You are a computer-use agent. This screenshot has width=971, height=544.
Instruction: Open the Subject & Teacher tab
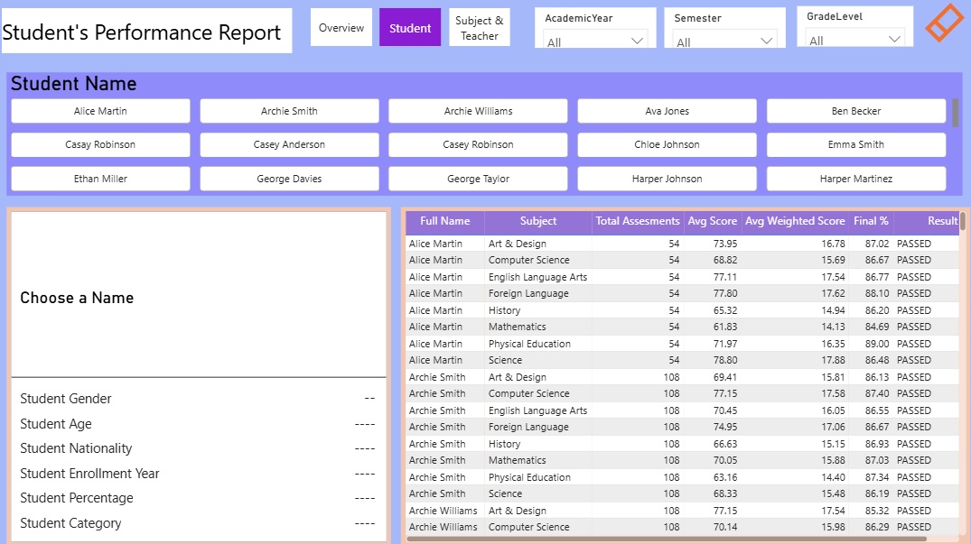click(x=480, y=27)
